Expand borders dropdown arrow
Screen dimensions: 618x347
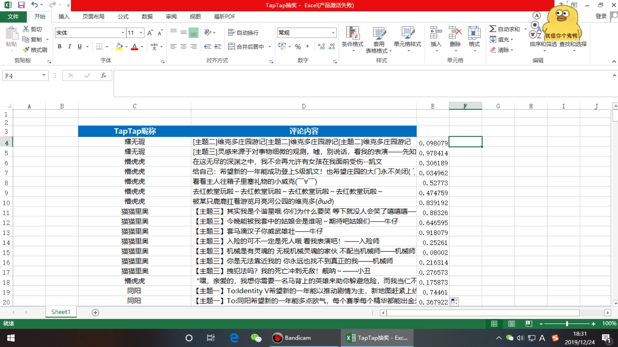pos(107,47)
